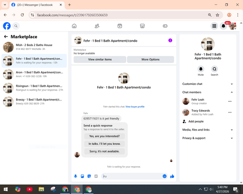This screenshot has width=243, height=194.
Task: Open Chrome three-dot menu
Action: 238,15
